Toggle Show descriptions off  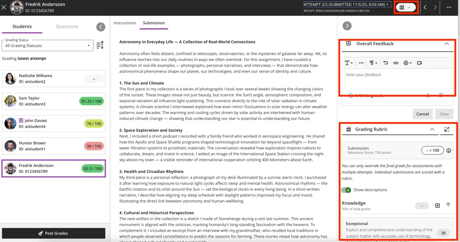click(346, 190)
